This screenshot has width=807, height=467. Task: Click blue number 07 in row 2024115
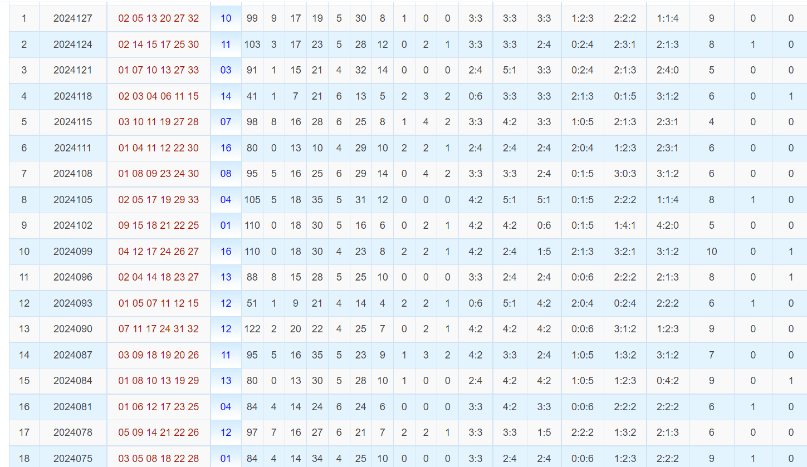pyautogui.click(x=226, y=122)
